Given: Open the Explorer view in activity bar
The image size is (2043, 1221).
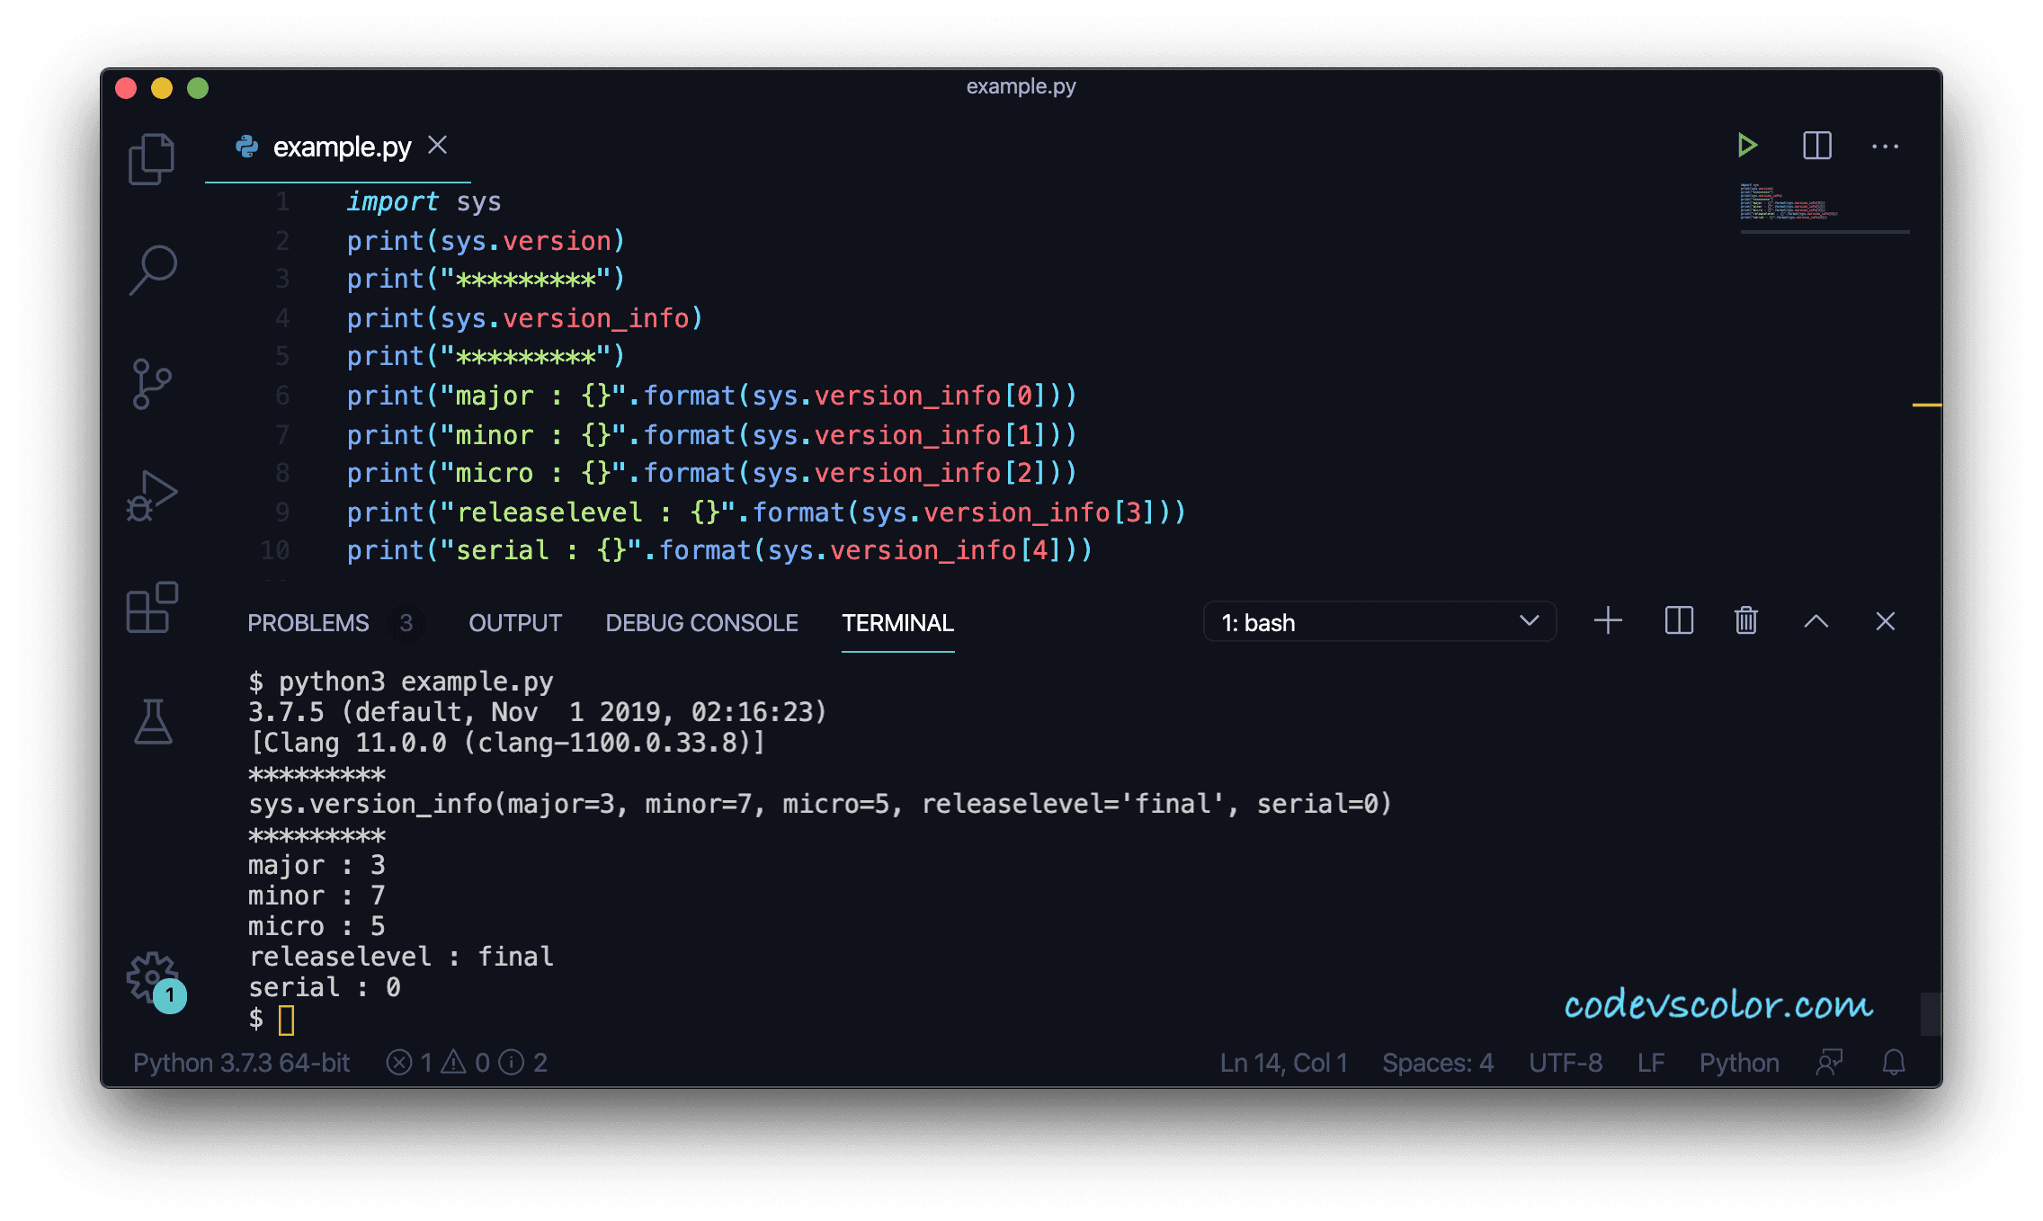Looking at the screenshot, I should (x=152, y=158).
